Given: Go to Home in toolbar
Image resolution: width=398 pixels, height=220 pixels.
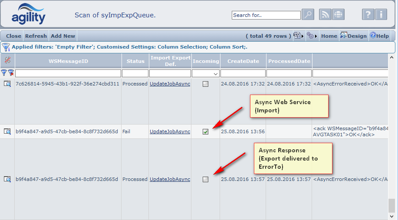Looking at the screenshot, I should click(x=329, y=36).
